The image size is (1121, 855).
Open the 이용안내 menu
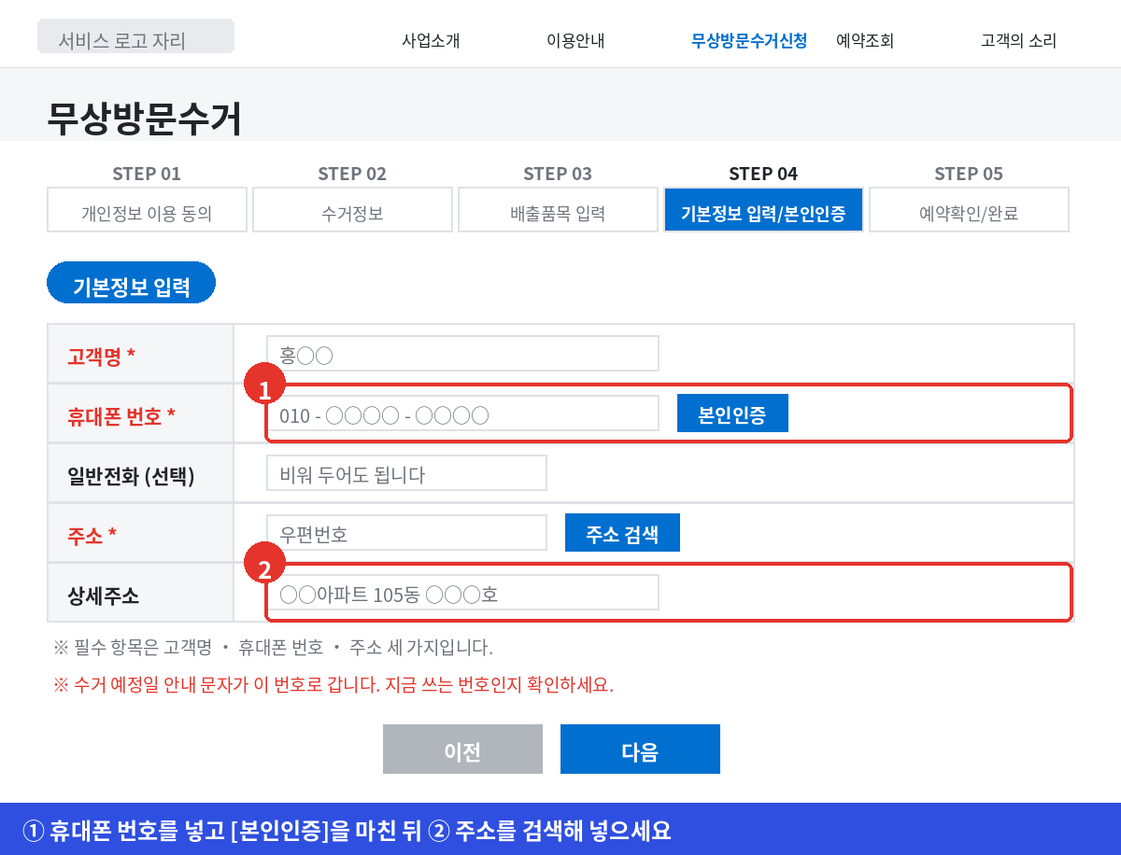point(575,41)
